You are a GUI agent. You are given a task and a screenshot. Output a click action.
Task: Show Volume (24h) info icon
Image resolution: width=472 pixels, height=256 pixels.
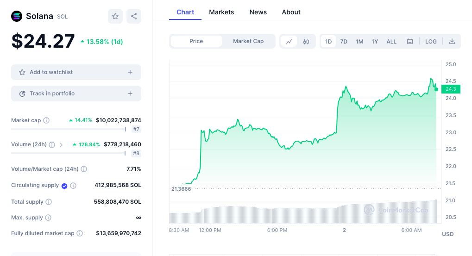point(52,145)
